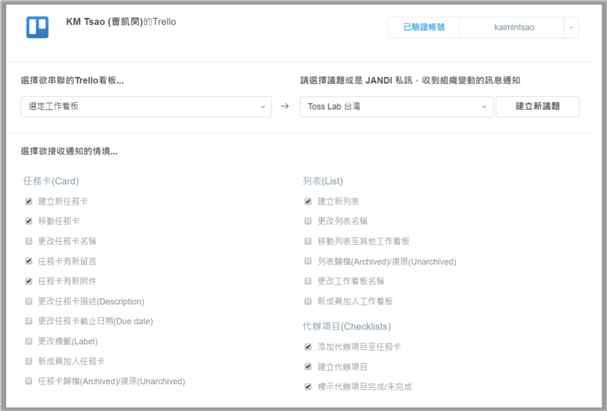Open the 選定工作看板 board dropdown
This screenshot has width=607, height=411.
point(146,107)
